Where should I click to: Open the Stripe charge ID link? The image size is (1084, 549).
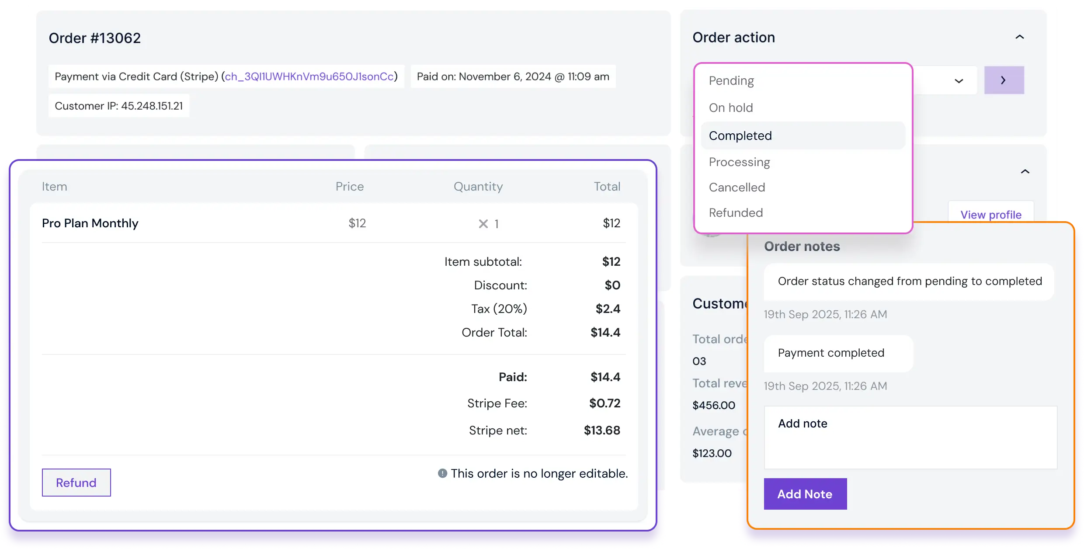tap(309, 76)
